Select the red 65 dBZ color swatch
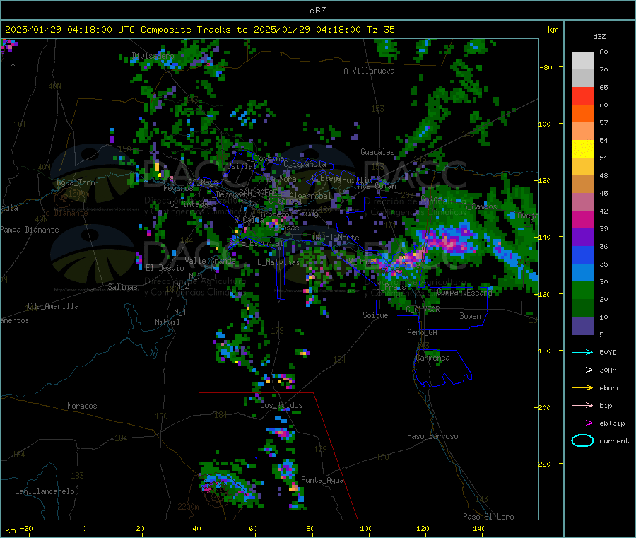636x538 pixels. (x=582, y=95)
